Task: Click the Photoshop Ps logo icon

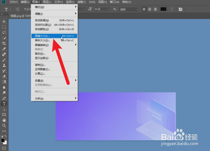Action: point(3,2)
